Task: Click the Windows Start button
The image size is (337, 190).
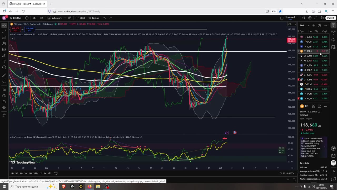Action: tap(4, 187)
